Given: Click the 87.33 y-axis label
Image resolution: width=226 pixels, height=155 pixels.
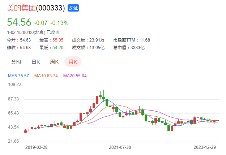Looking at the screenshot, I should click(x=13, y=99).
